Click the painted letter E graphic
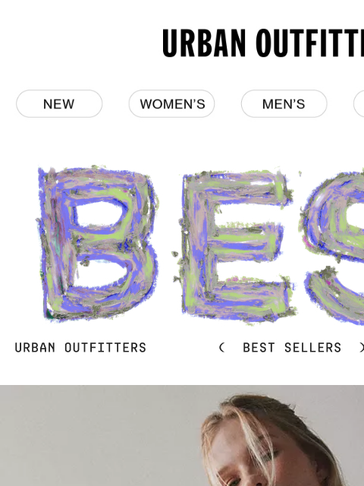364x486 pixels. 235,246
